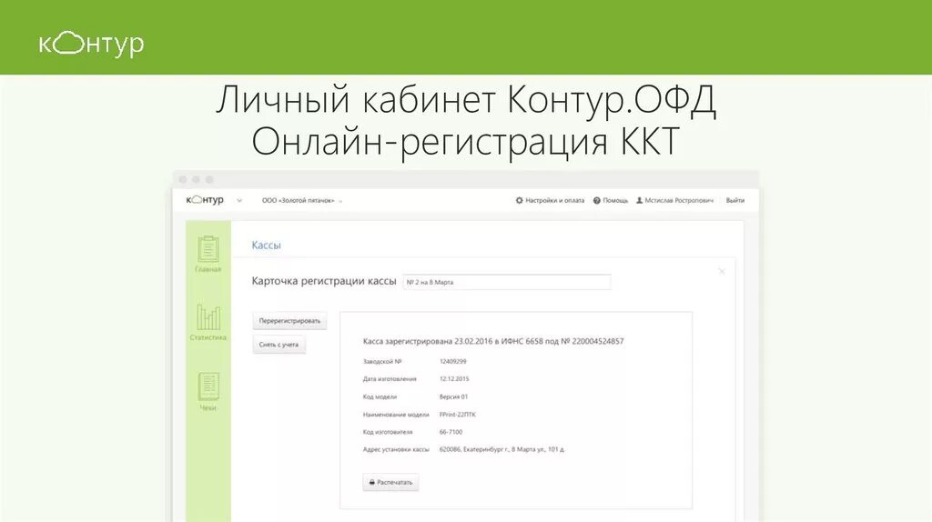This screenshot has height=522, width=932.
Task: Click the cash register name field № 2 на 8 Марта
Action: point(506,282)
